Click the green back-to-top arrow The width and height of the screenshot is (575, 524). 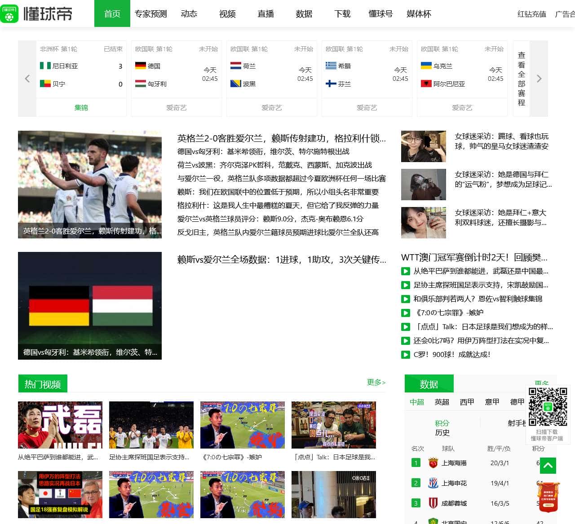coord(548,466)
